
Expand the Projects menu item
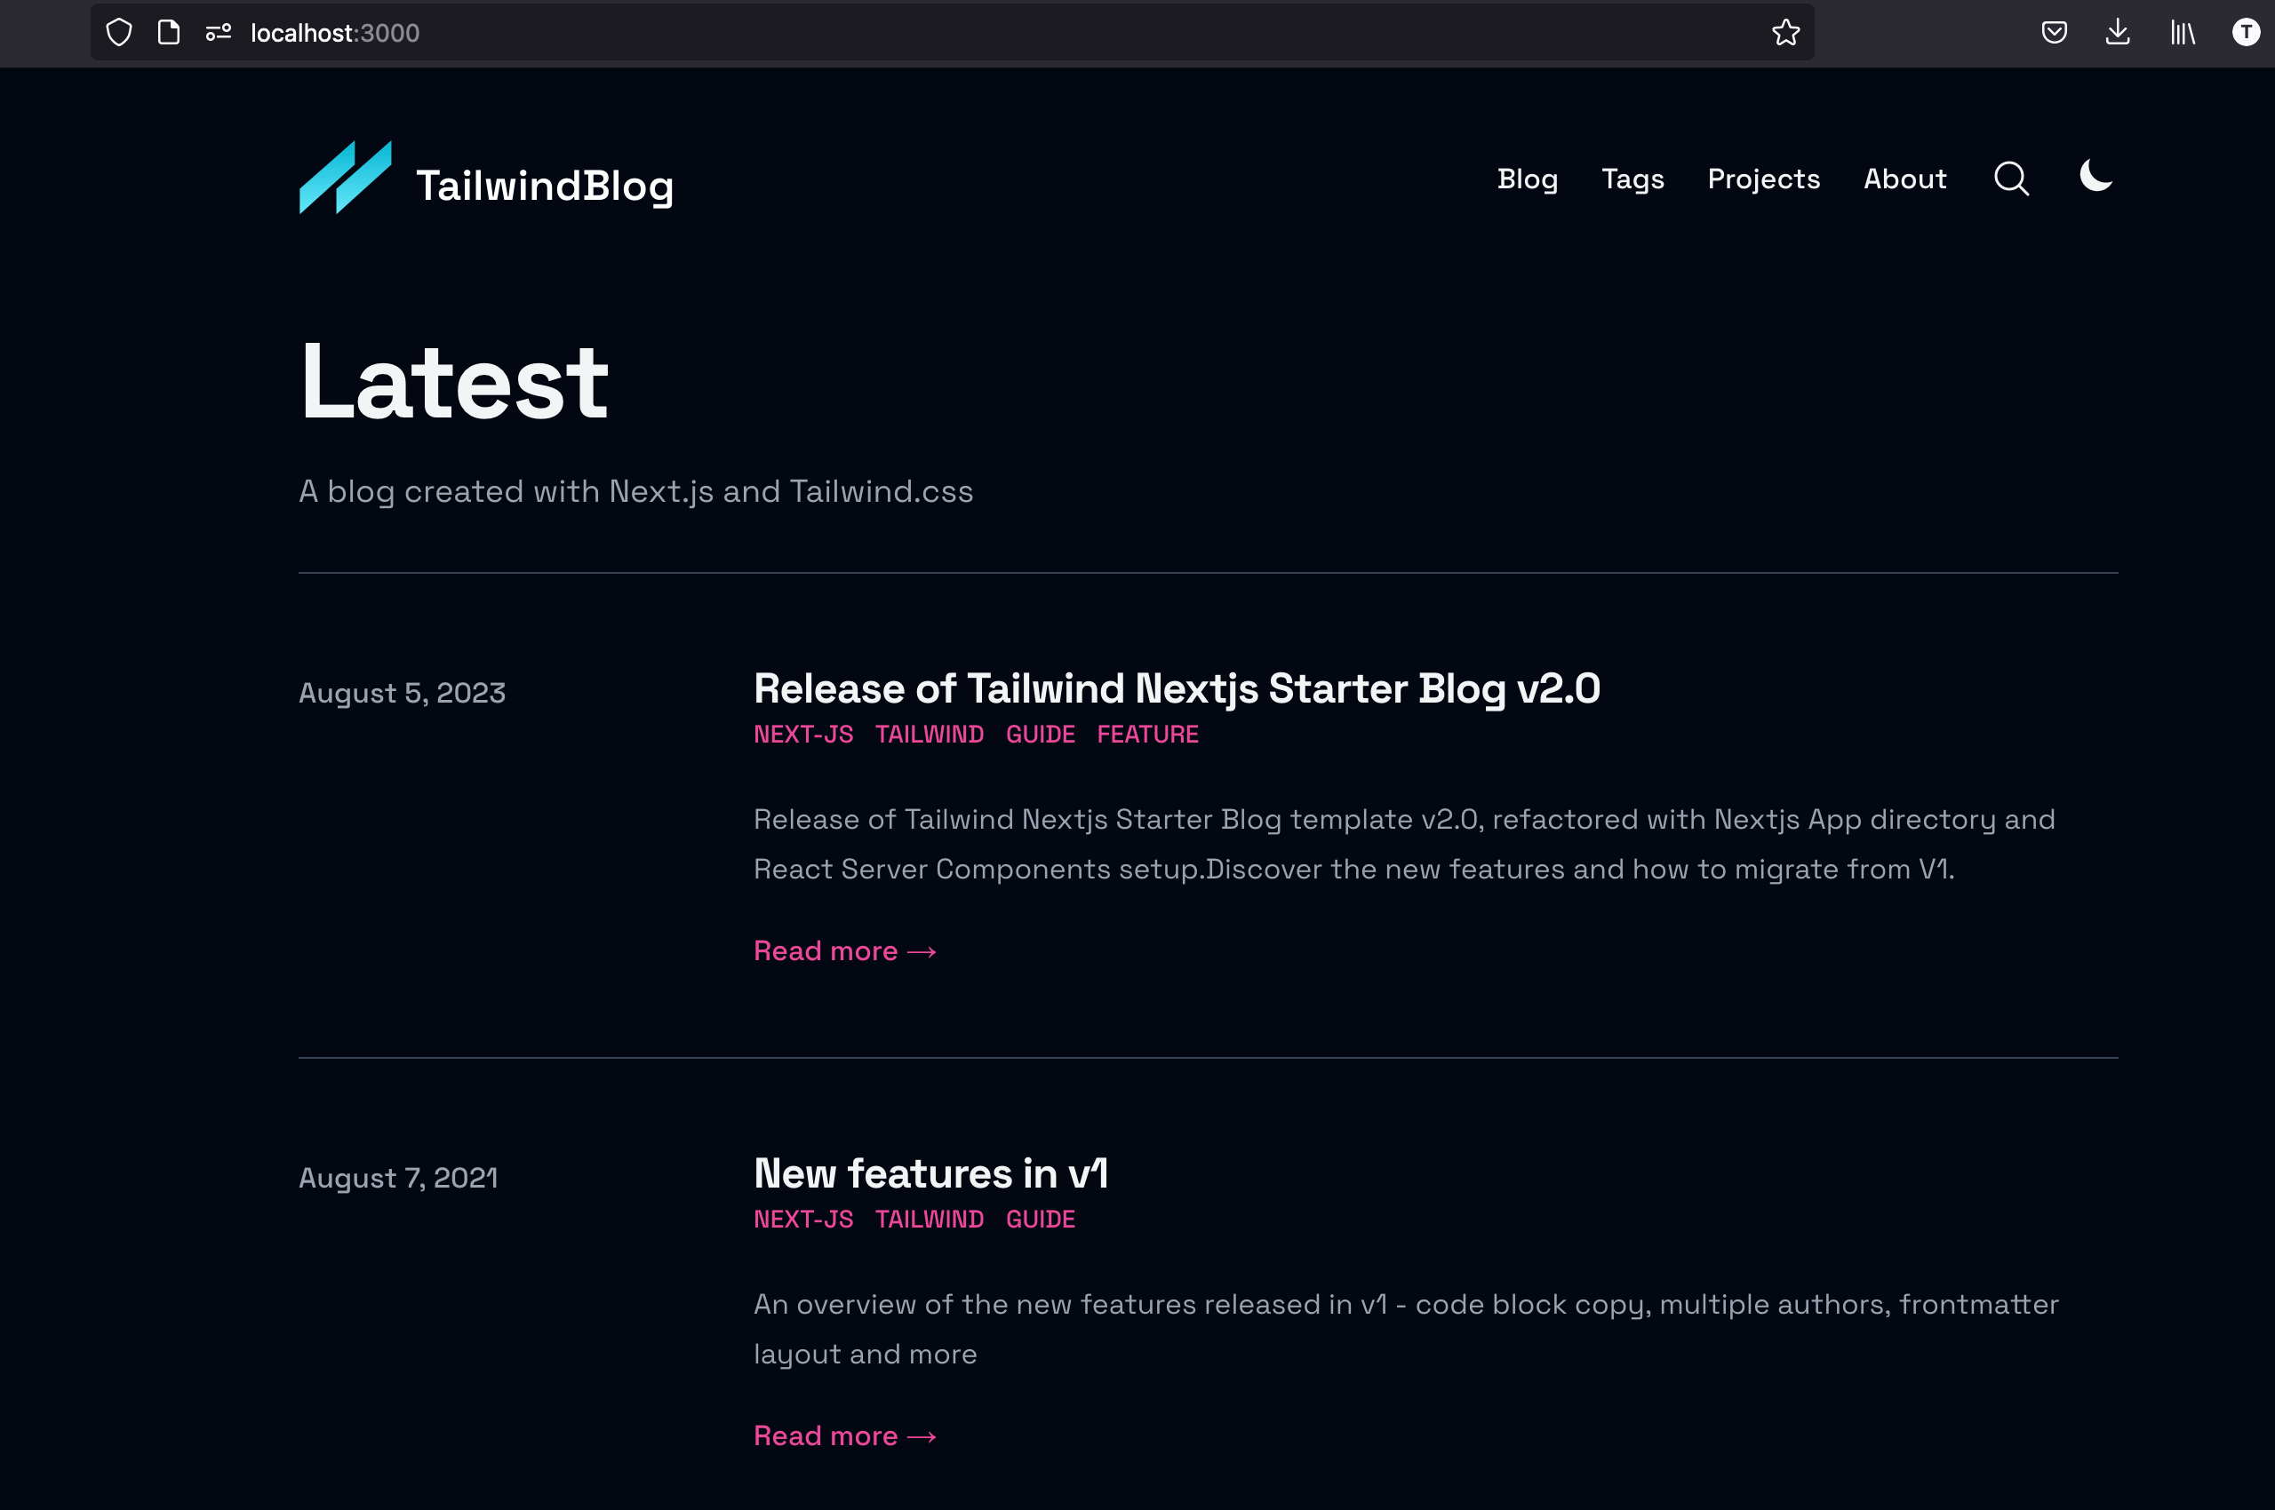(1764, 179)
